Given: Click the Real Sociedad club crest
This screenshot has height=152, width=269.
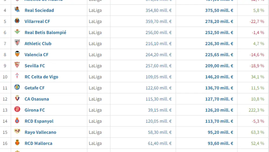Looking at the screenshot, I should [17, 9].
